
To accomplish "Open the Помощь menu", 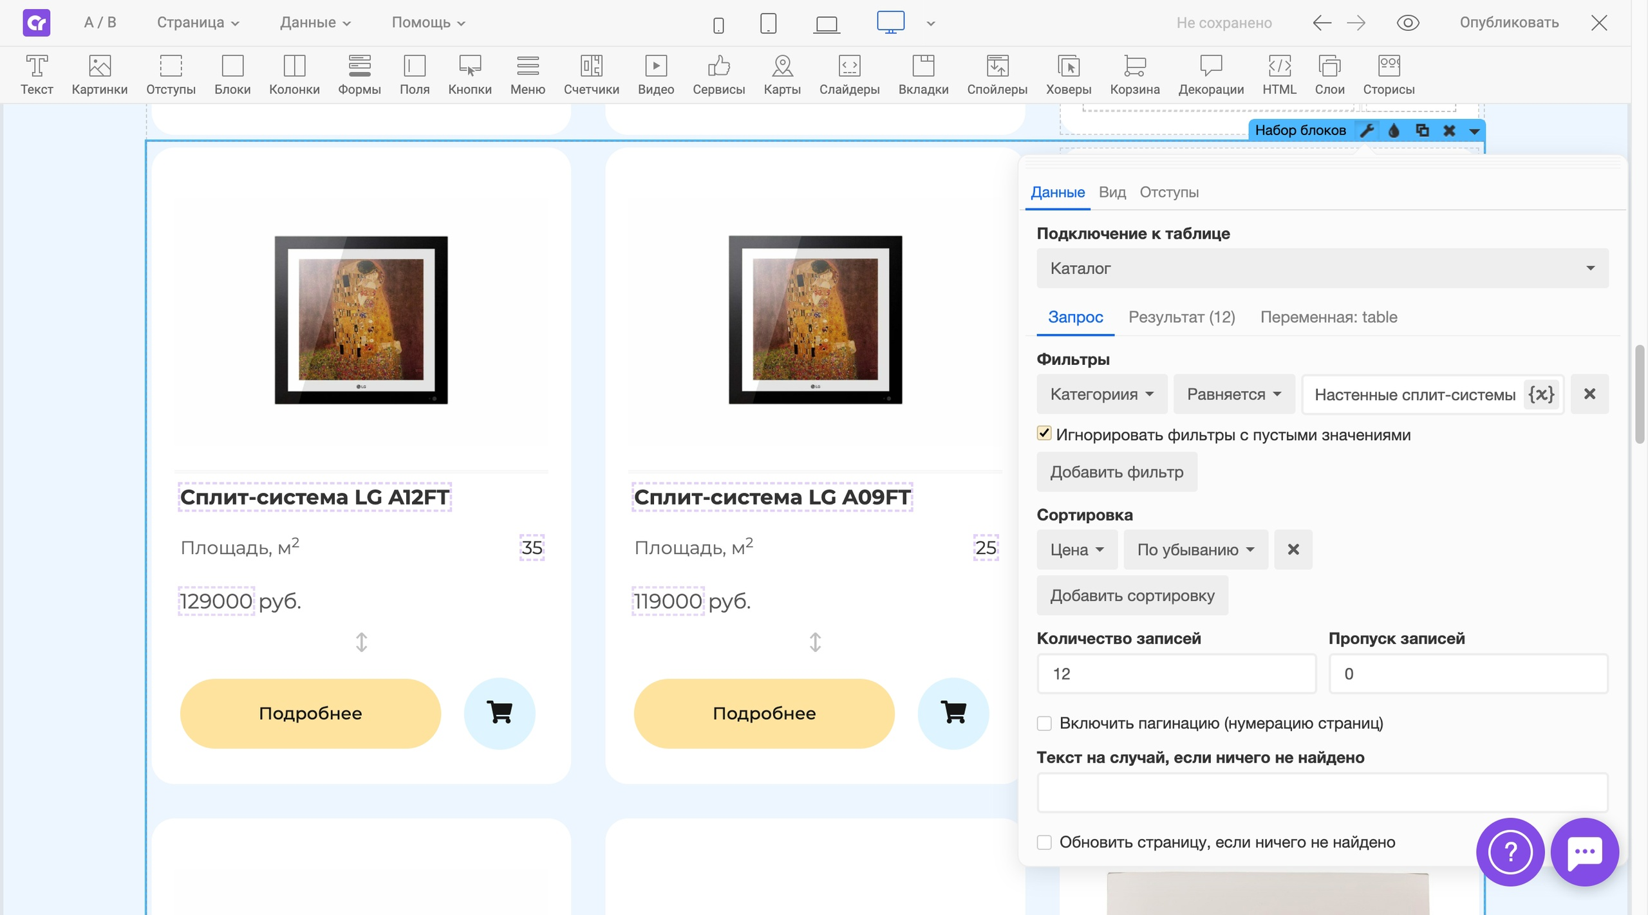I will 429,23.
